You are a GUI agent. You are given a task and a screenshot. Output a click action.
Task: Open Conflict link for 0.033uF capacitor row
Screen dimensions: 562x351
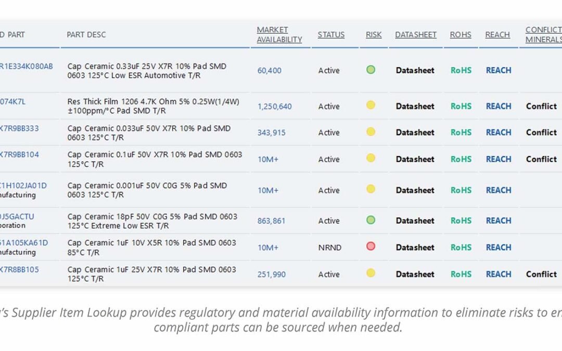[x=541, y=132]
